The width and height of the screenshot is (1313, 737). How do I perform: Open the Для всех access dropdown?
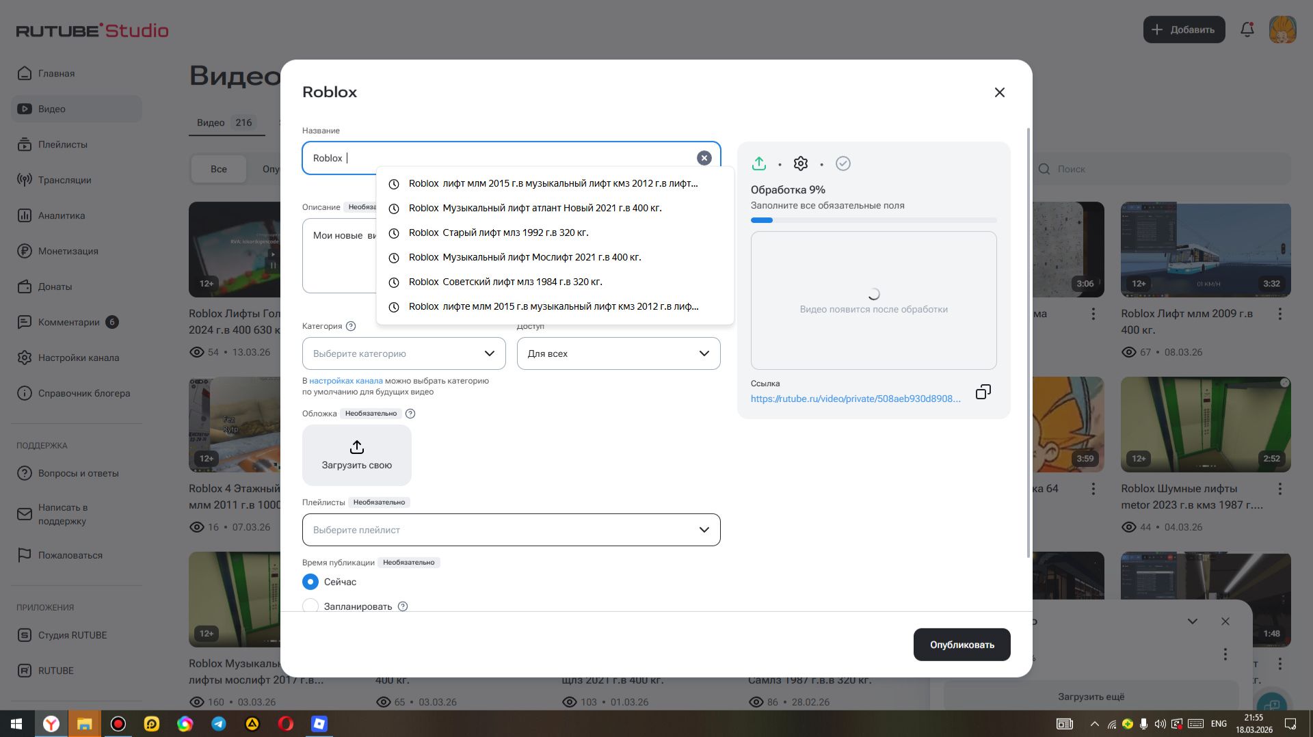[x=619, y=353]
